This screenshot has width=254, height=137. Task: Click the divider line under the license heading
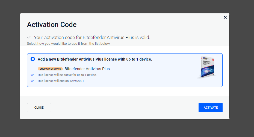pyautogui.click(x=116, y=64)
